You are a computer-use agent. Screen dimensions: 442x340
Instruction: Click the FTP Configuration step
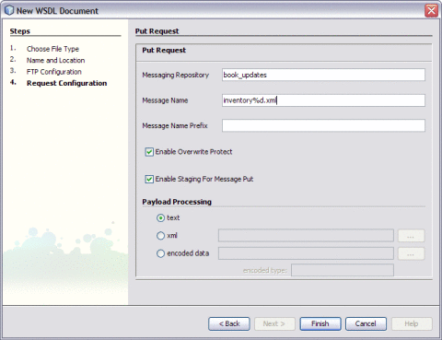(x=54, y=72)
